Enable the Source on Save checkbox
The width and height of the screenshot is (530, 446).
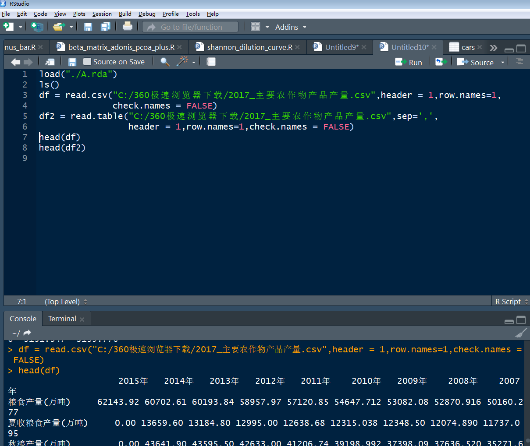point(87,62)
